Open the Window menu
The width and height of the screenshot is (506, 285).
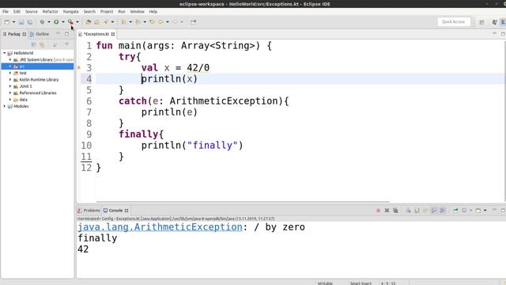coord(137,11)
